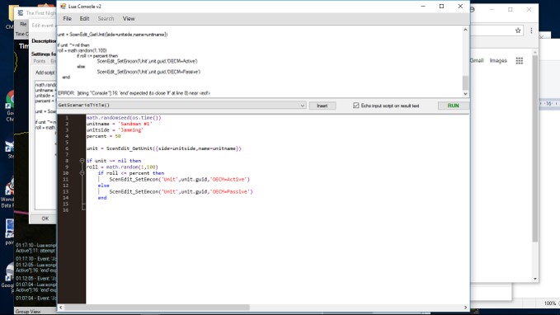Click the result pane scroll up arrow
Image resolution: width=560 pixels, height=315 pixels.
(465, 30)
